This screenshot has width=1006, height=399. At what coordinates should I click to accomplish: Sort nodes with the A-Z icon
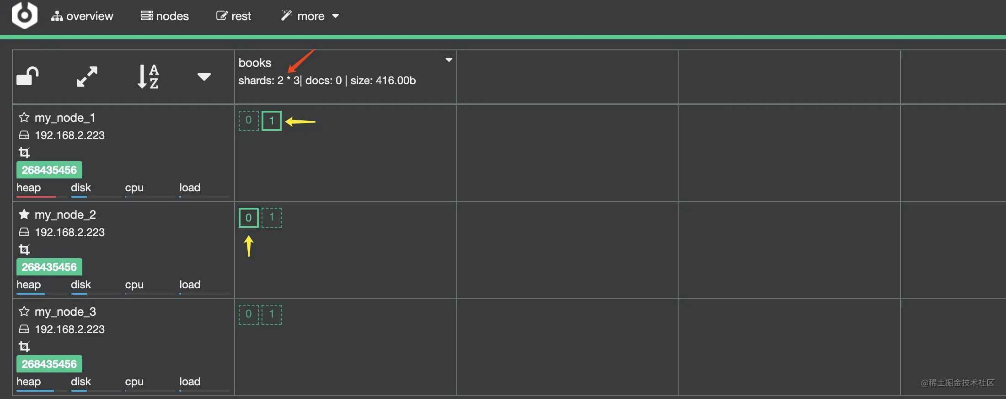pos(148,76)
